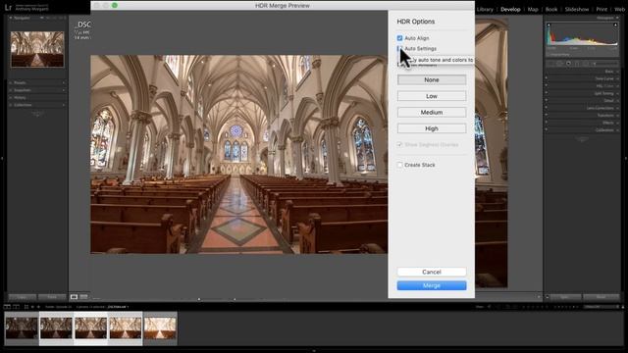Open the Map module
The width and height of the screenshot is (628, 353).
tap(533, 9)
